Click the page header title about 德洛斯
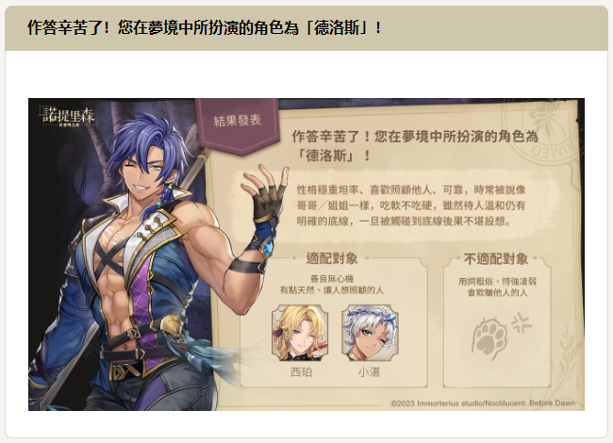The width and height of the screenshot is (613, 443). pyautogui.click(x=205, y=27)
